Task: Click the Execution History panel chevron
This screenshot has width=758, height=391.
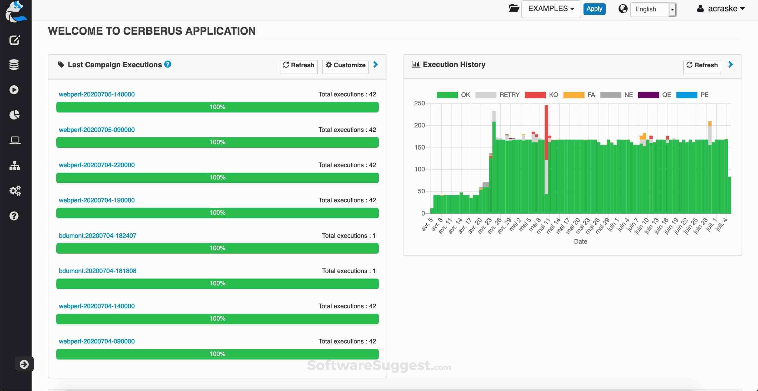Action: pos(731,65)
